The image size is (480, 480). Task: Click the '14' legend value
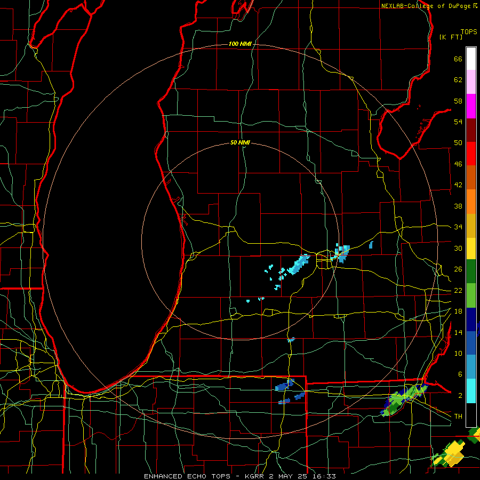click(458, 332)
